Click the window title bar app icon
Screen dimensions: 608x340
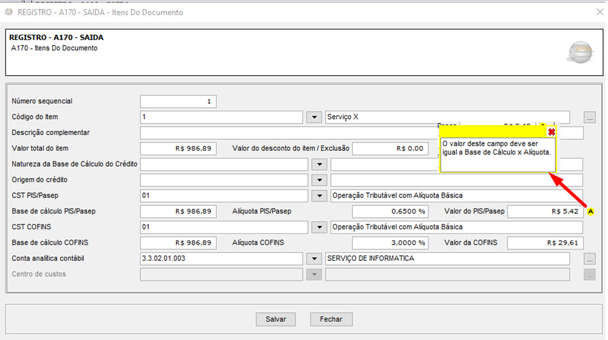(x=9, y=12)
